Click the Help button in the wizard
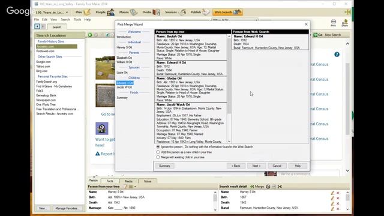The width and height of the screenshot is (384, 216). [298, 166]
